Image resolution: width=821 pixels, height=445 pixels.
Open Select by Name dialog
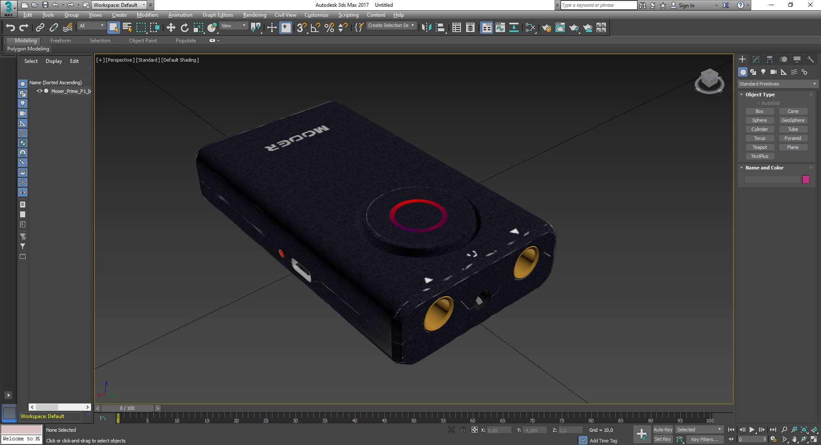click(x=127, y=28)
